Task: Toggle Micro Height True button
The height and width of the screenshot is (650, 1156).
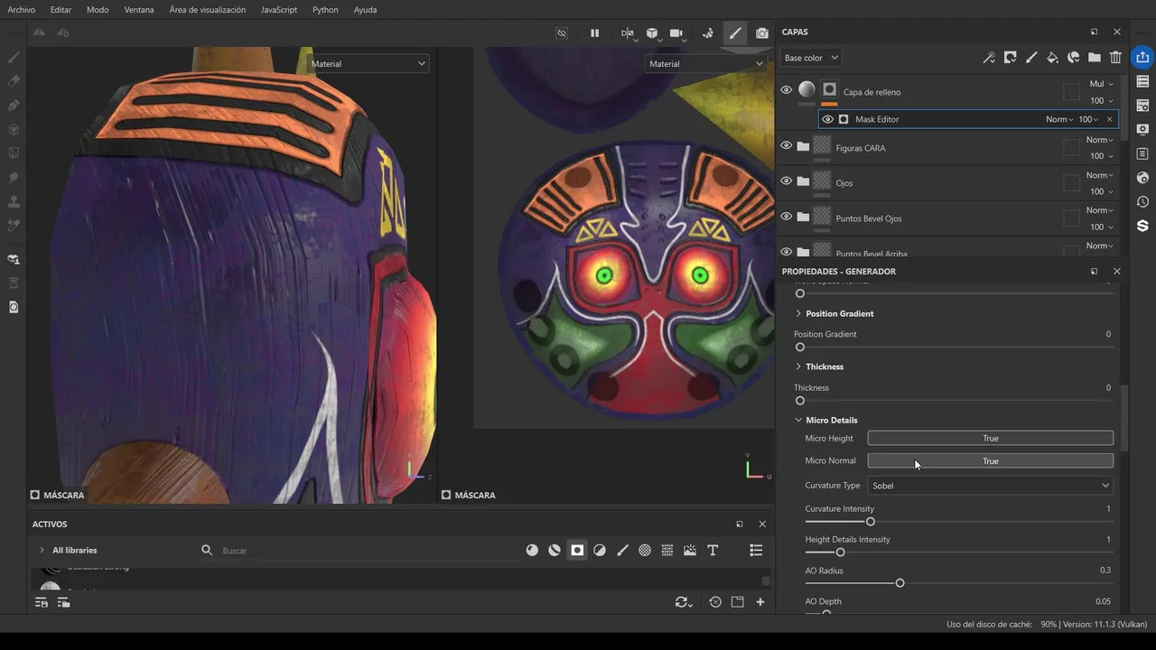Action: coord(990,438)
